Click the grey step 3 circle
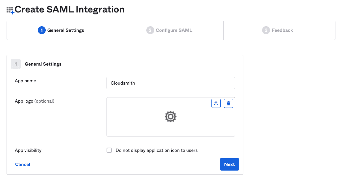Image resolution: width=343 pixels, height=185 pixels. pos(266,30)
